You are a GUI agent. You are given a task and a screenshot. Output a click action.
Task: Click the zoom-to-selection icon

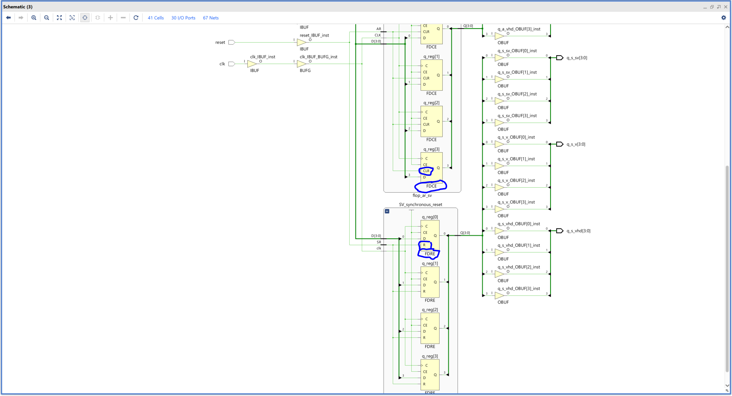coord(72,18)
